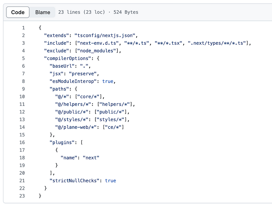Click the "ce/*" path value

[113, 127]
